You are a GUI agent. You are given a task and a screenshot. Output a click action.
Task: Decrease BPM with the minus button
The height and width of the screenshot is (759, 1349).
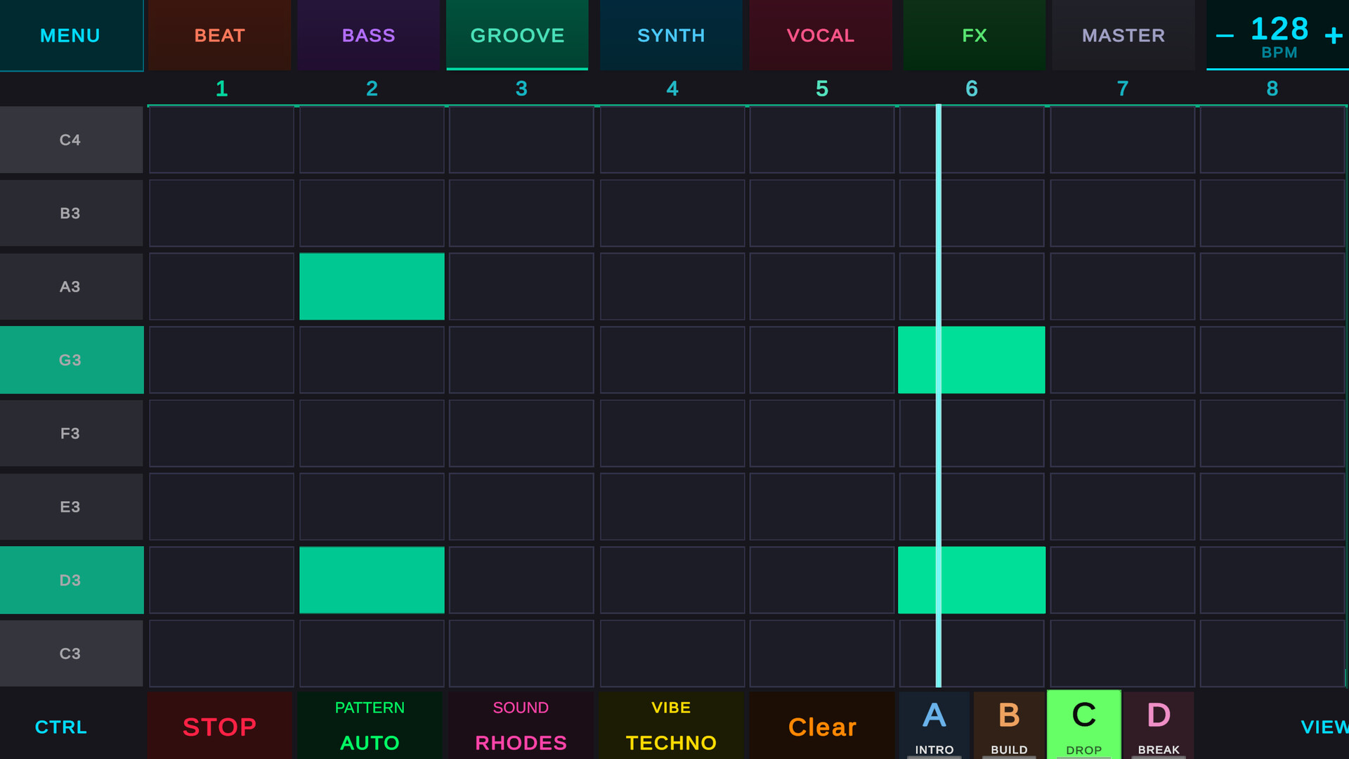coord(1225,36)
